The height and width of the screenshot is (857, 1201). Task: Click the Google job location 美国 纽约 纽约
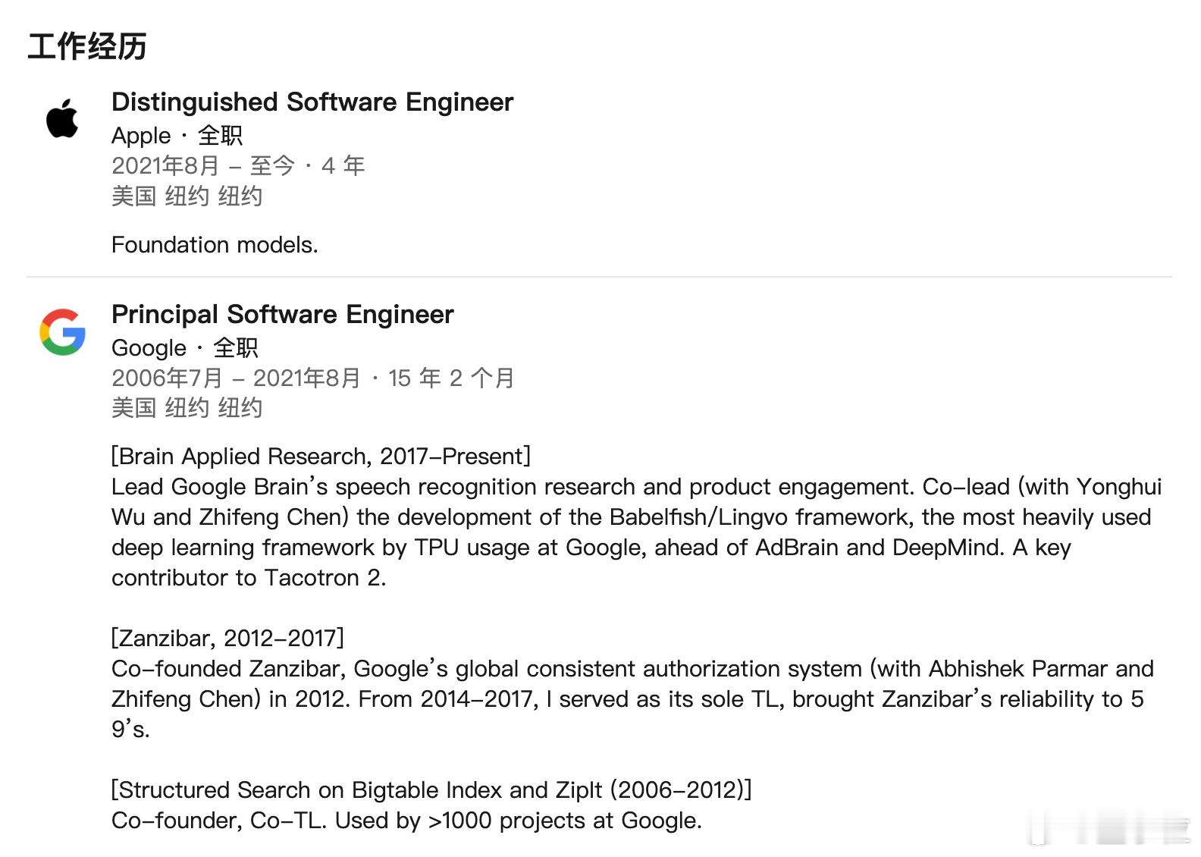click(187, 407)
